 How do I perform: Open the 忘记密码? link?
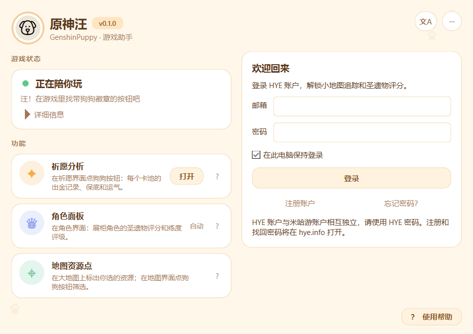click(x=401, y=204)
